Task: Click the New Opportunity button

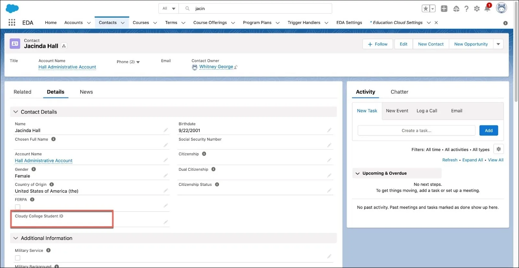Action: [x=471, y=44]
